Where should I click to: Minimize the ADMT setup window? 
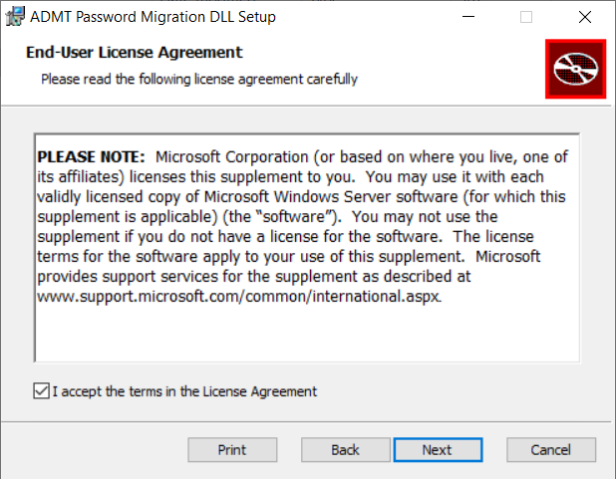point(468,17)
